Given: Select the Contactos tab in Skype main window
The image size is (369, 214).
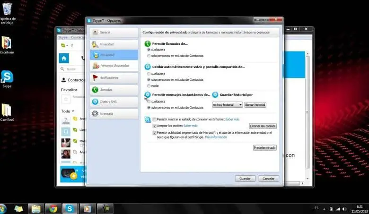Looking at the screenshot, I should (73, 80).
